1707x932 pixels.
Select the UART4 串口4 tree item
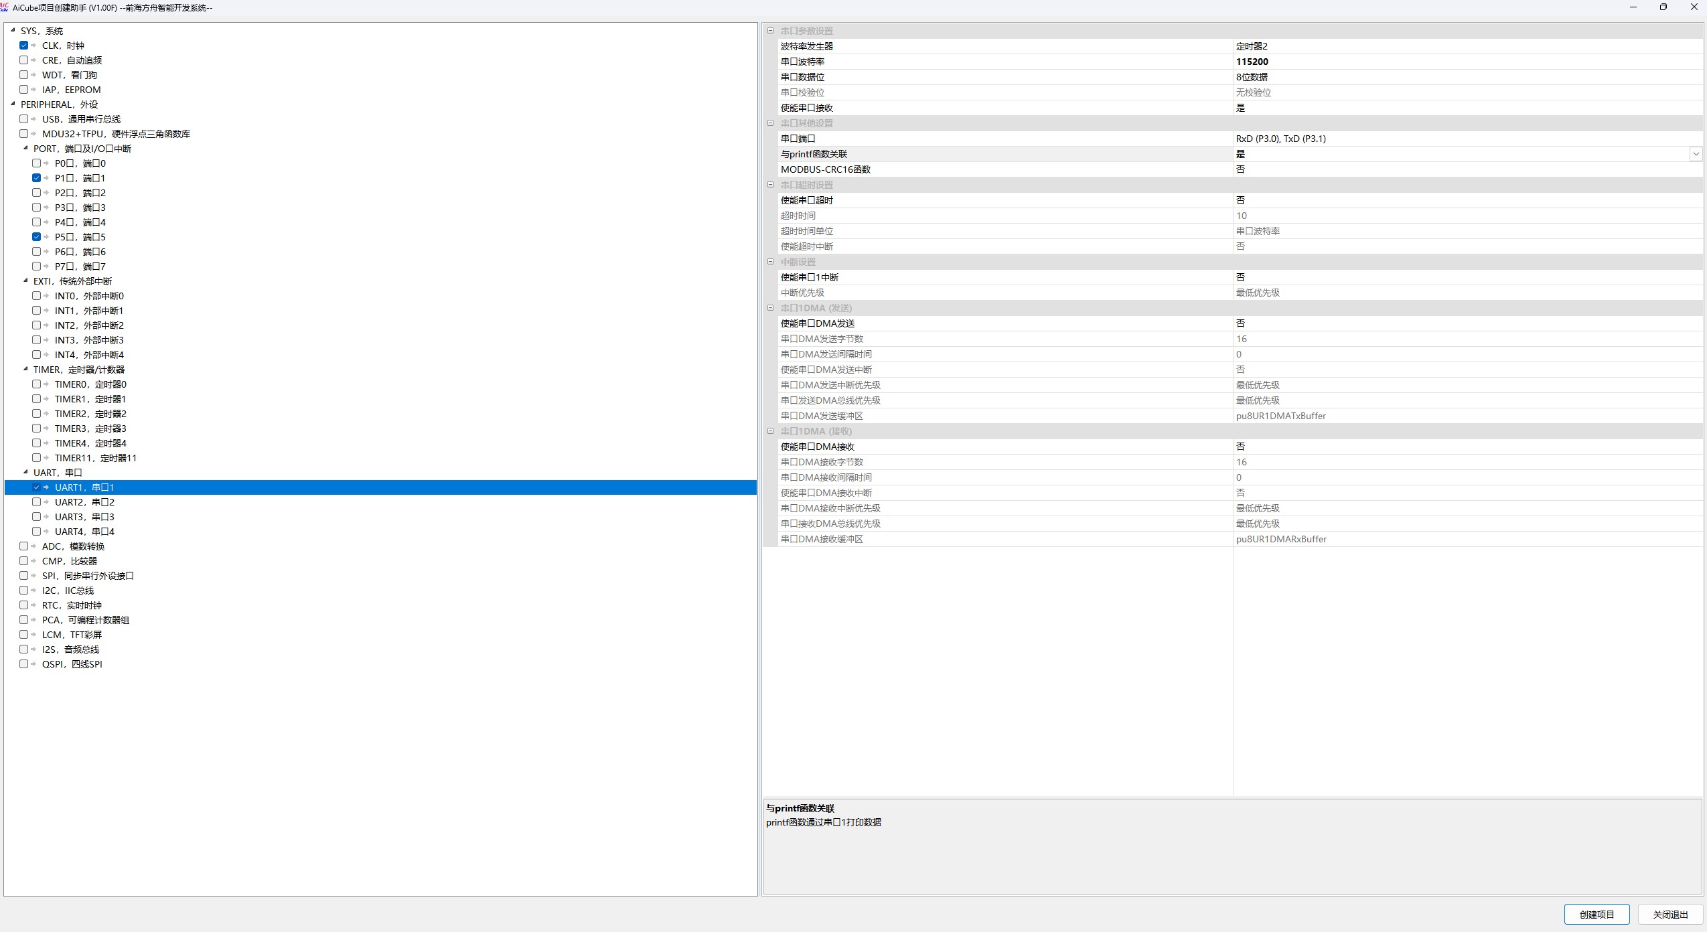click(84, 532)
